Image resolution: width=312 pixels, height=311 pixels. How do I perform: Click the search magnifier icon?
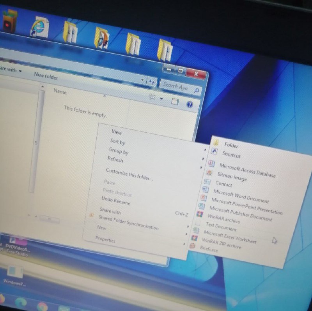[x=197, y=91]
